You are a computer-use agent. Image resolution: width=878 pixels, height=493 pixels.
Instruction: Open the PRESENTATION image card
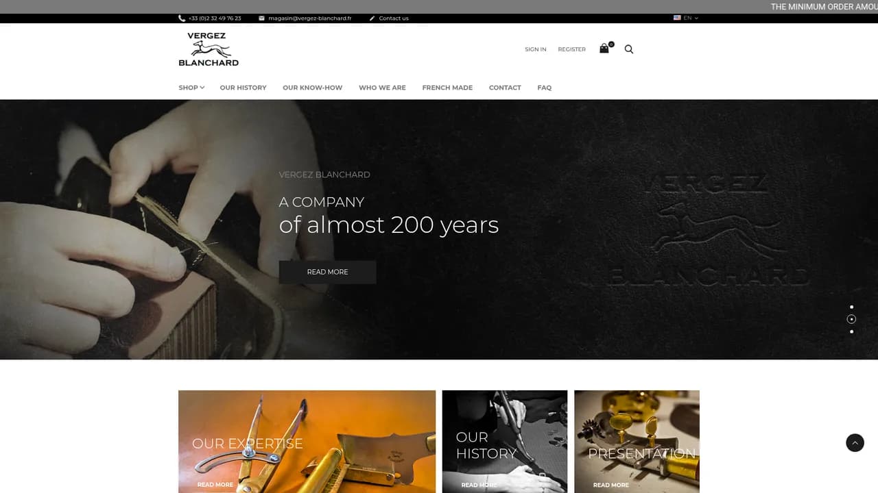click(637, 442)
